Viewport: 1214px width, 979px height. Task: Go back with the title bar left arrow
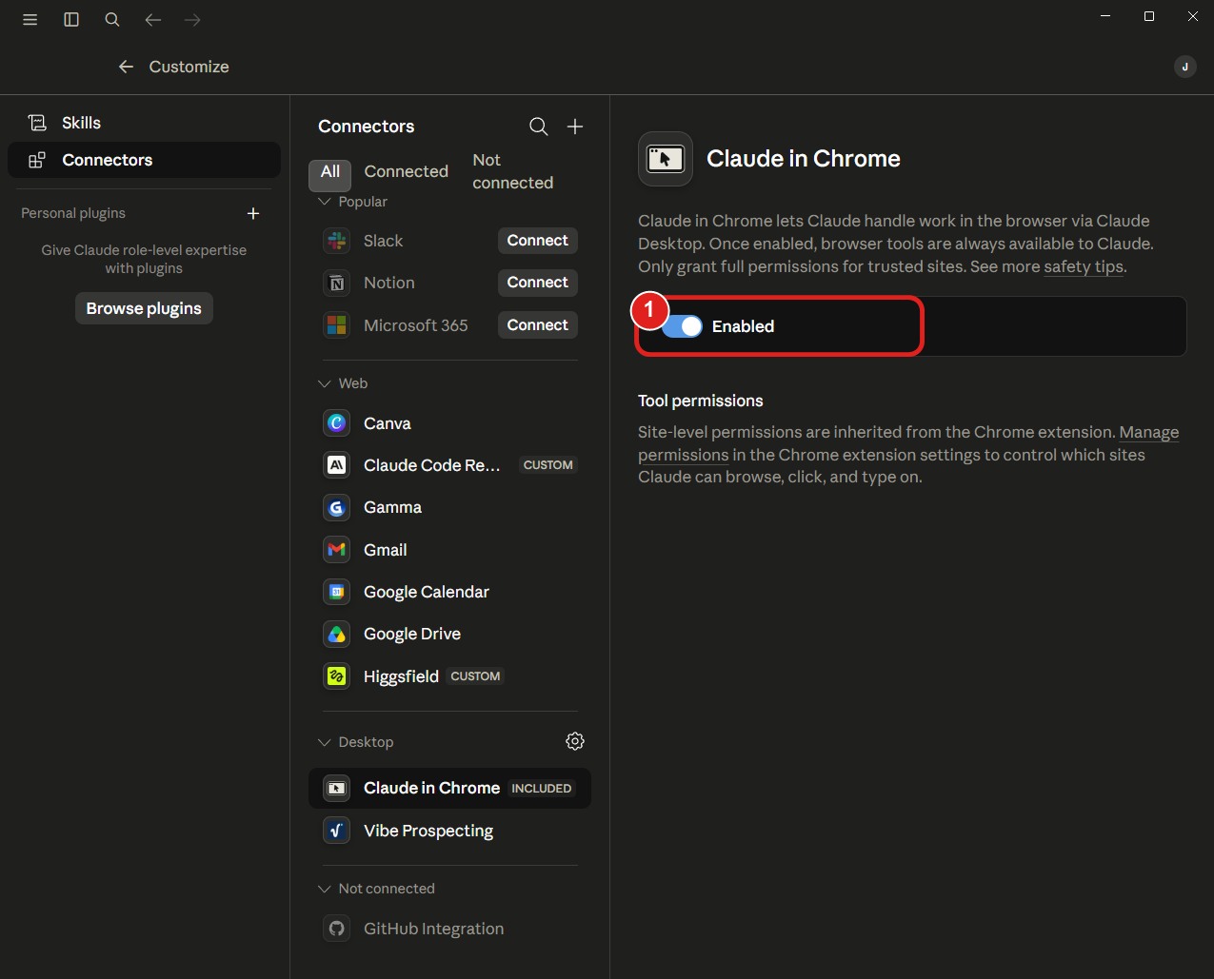tap(152, 20)
